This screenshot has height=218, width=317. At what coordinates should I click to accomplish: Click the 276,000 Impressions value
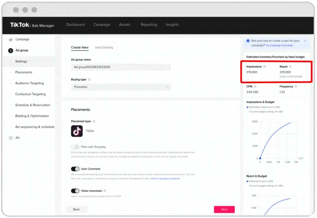pos(252,72)
